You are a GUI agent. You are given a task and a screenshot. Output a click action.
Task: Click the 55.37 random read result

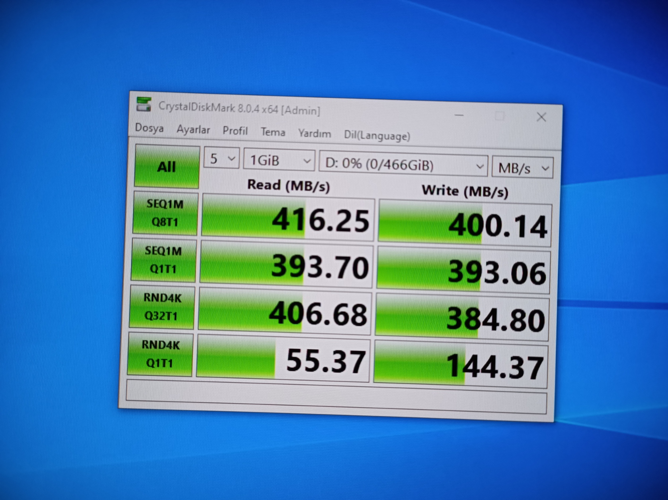283,359
